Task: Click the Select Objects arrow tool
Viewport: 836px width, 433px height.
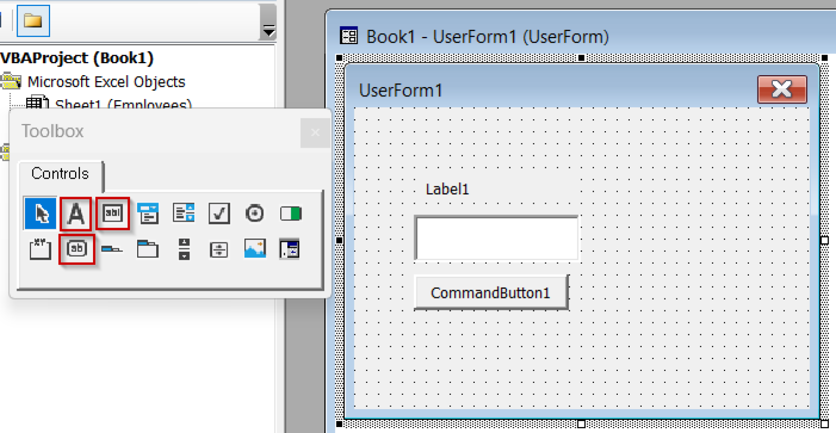Action: [x=40, y=214]
